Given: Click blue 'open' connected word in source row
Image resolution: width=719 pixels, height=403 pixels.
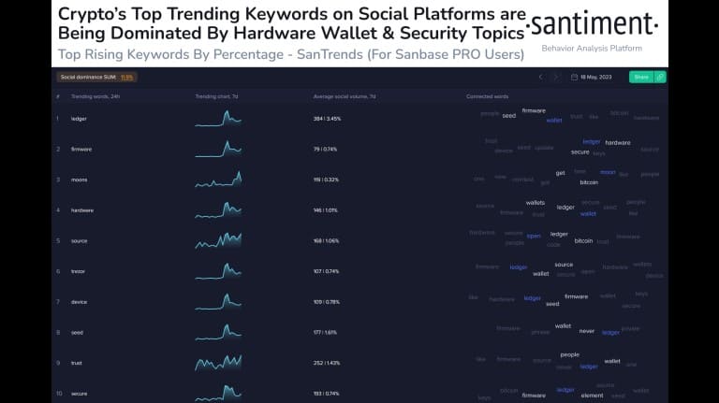Looking at the screenshot, I should (x=534, y=237).
